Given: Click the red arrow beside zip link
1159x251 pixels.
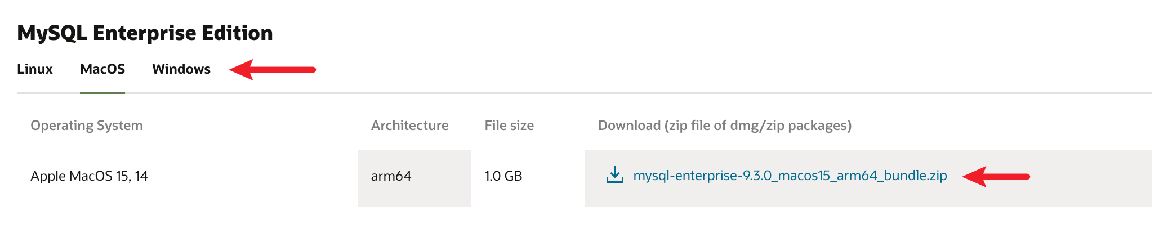Looking at the screenshot, I should [996, 177].
